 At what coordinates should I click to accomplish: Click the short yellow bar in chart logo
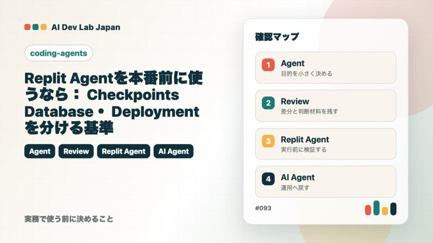click(x=385, y=211)
